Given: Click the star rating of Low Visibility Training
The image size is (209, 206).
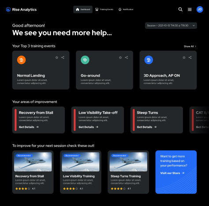Looking at the screenshot, I should tap(71, 189).
